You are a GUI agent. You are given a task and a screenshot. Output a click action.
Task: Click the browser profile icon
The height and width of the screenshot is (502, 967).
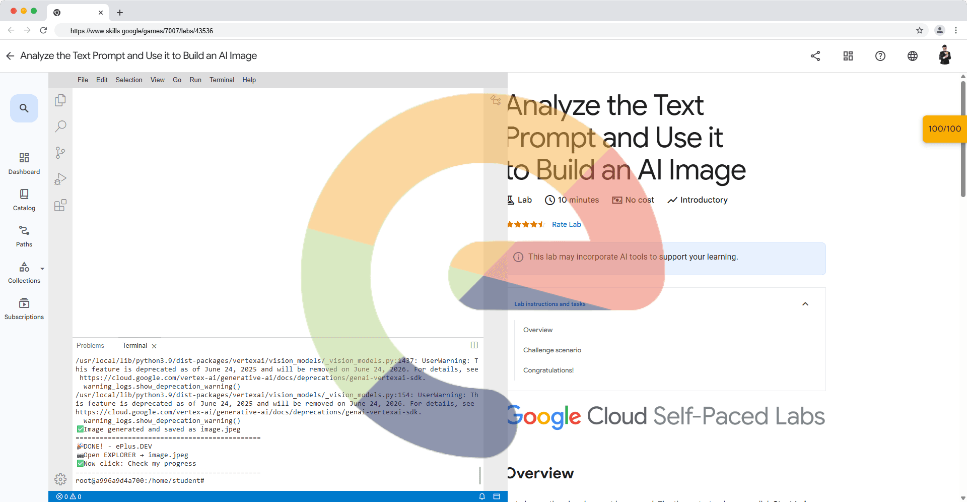click(940, 31)
